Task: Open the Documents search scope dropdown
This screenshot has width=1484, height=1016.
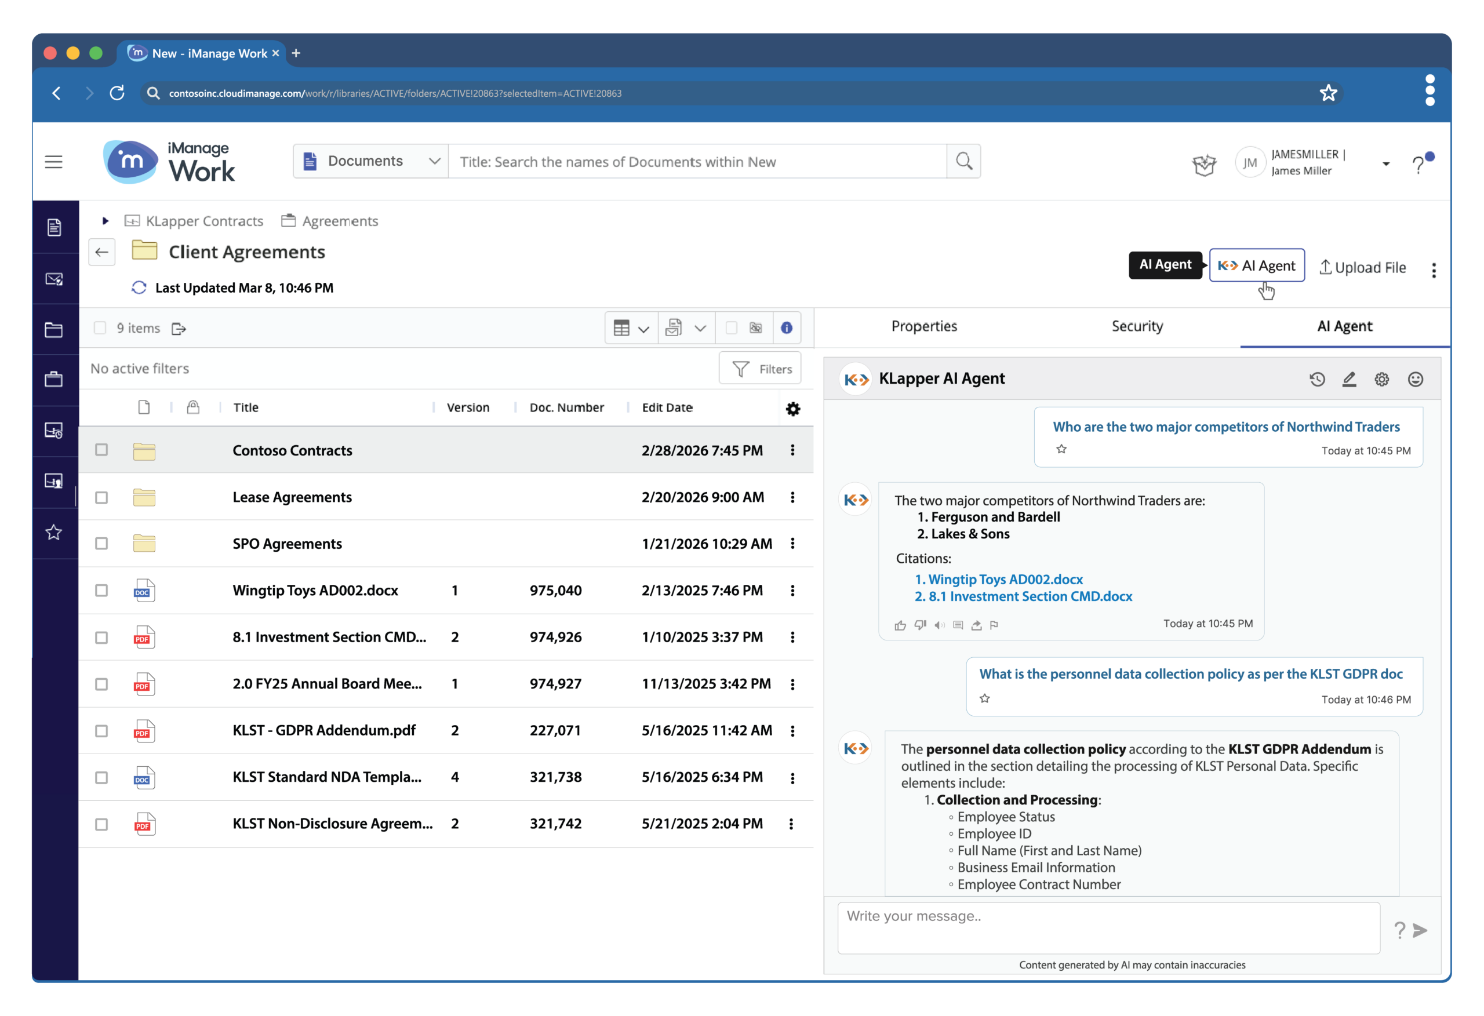Action: coord(434,161)
